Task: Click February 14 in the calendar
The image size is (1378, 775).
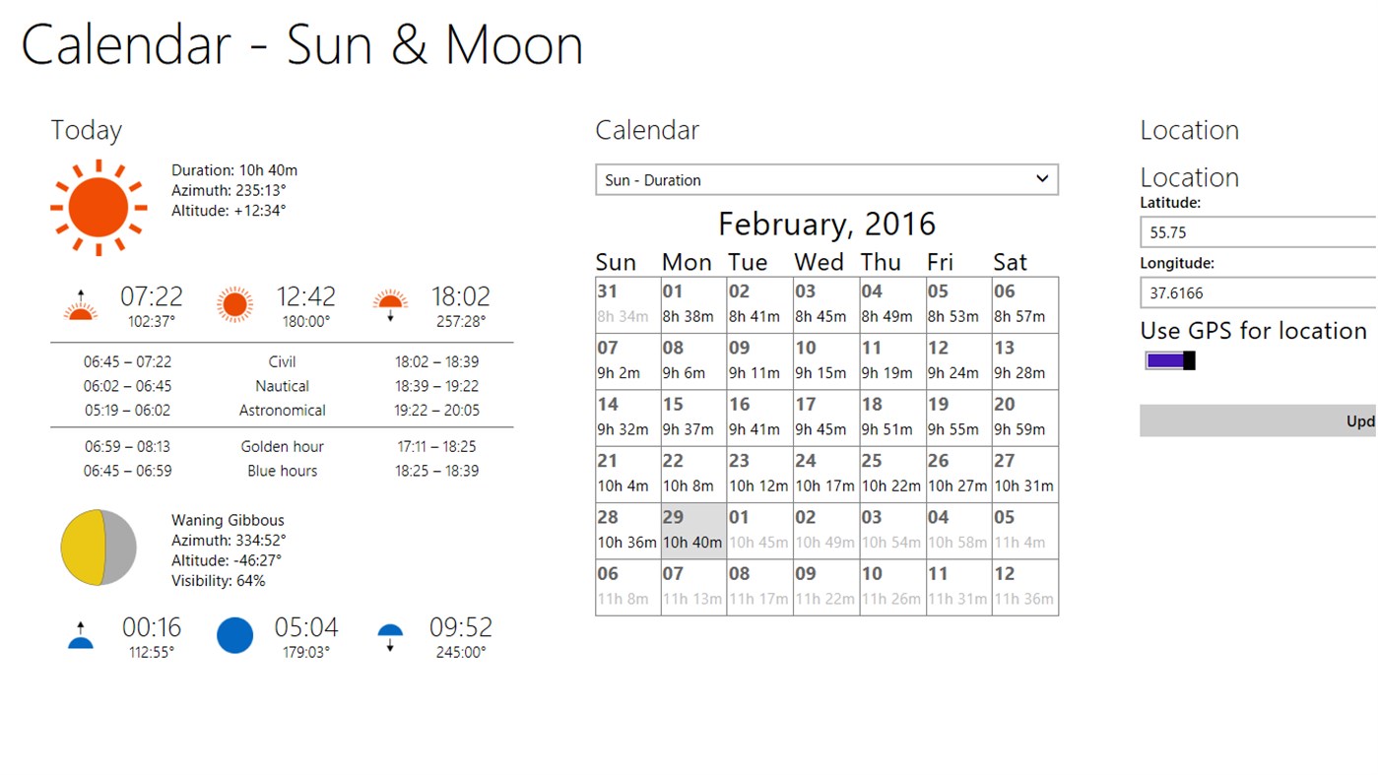Action: tap(626, 416)
